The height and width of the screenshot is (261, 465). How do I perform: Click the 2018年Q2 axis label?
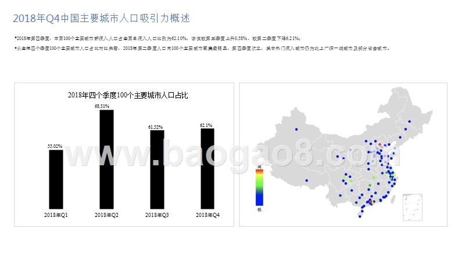(106, 215)
